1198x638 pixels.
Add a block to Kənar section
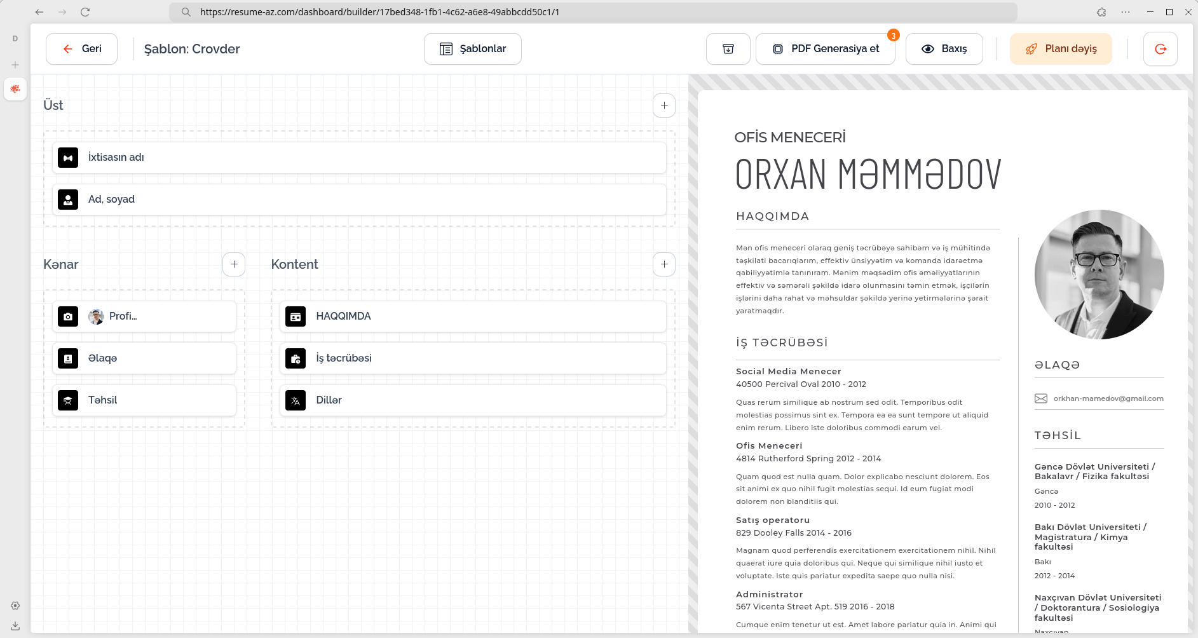tap(234, 264)
